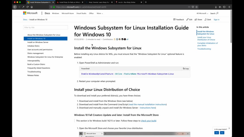Image resolution: width=244 pixels, height=137 pixels.
Task: Open Office nav item
Action: [x=91, y=13]
